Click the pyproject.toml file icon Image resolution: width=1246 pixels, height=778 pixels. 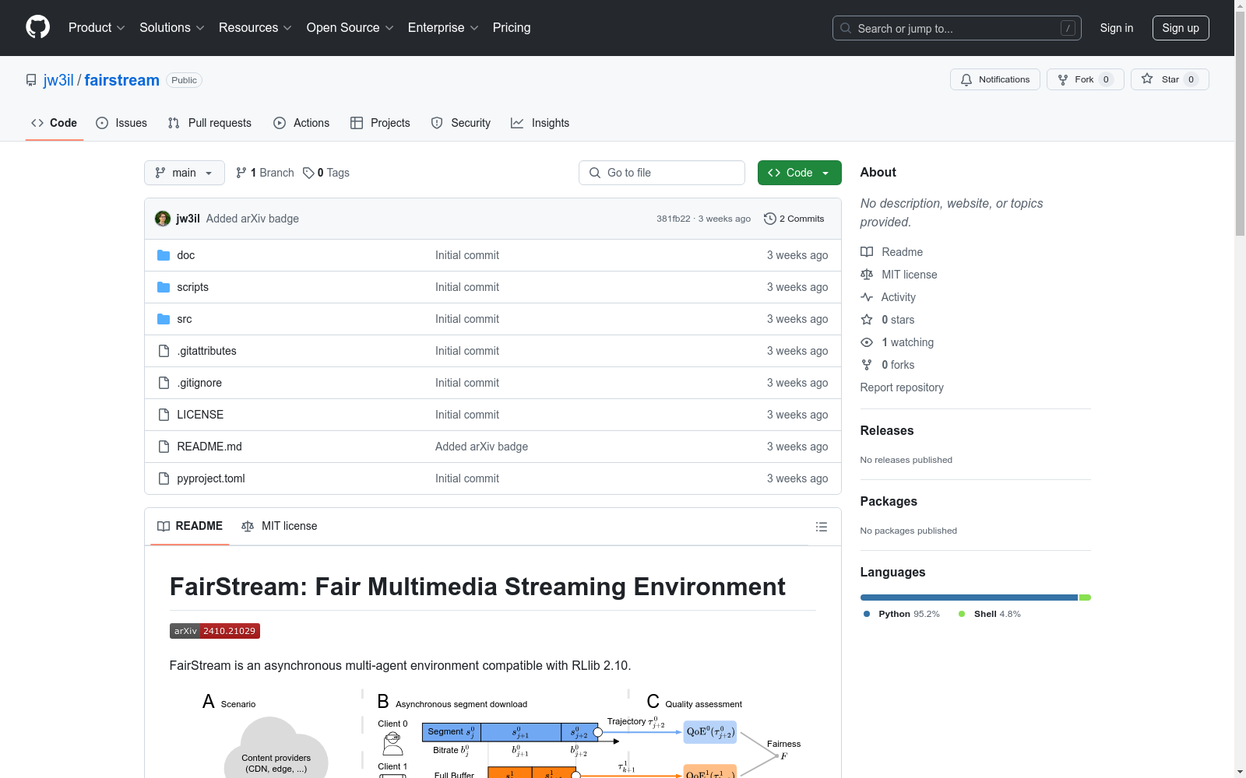(x=164, y=478)
